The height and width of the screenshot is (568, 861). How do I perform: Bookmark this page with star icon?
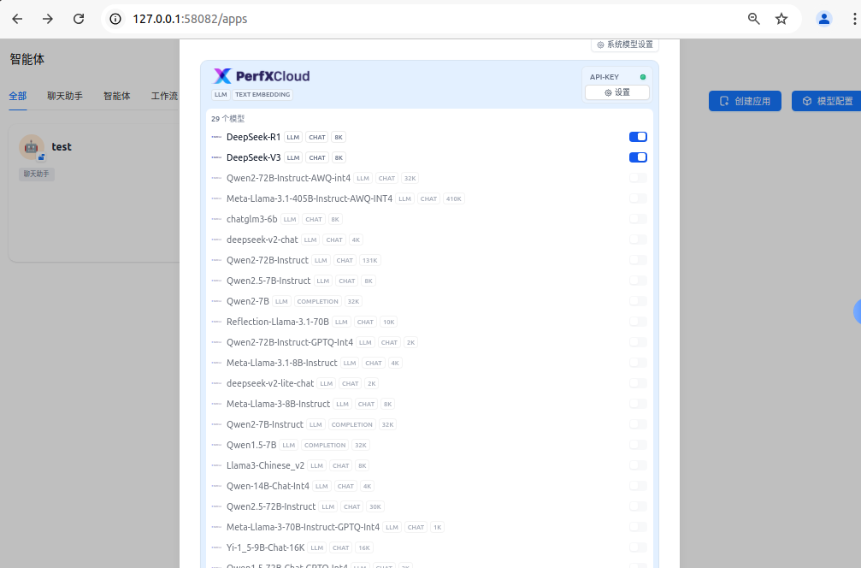coord(781,19)
